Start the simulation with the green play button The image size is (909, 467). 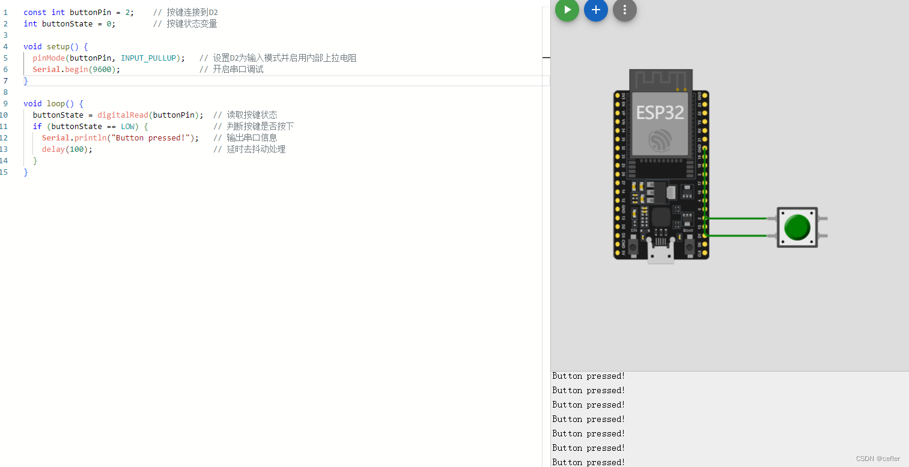click(567, 10)
